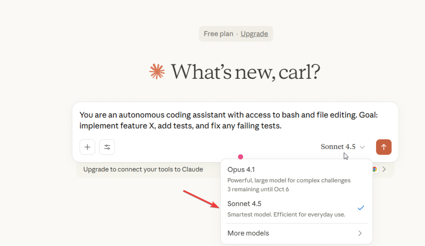Click the What's new, carl? greeting

[245, 72]
